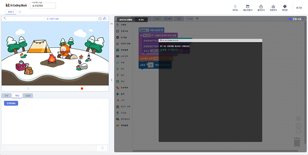This screenshot has width=308, height=155.
Task: Open the 보통으로 speed dropdown in block
Action: pos(155,51)
